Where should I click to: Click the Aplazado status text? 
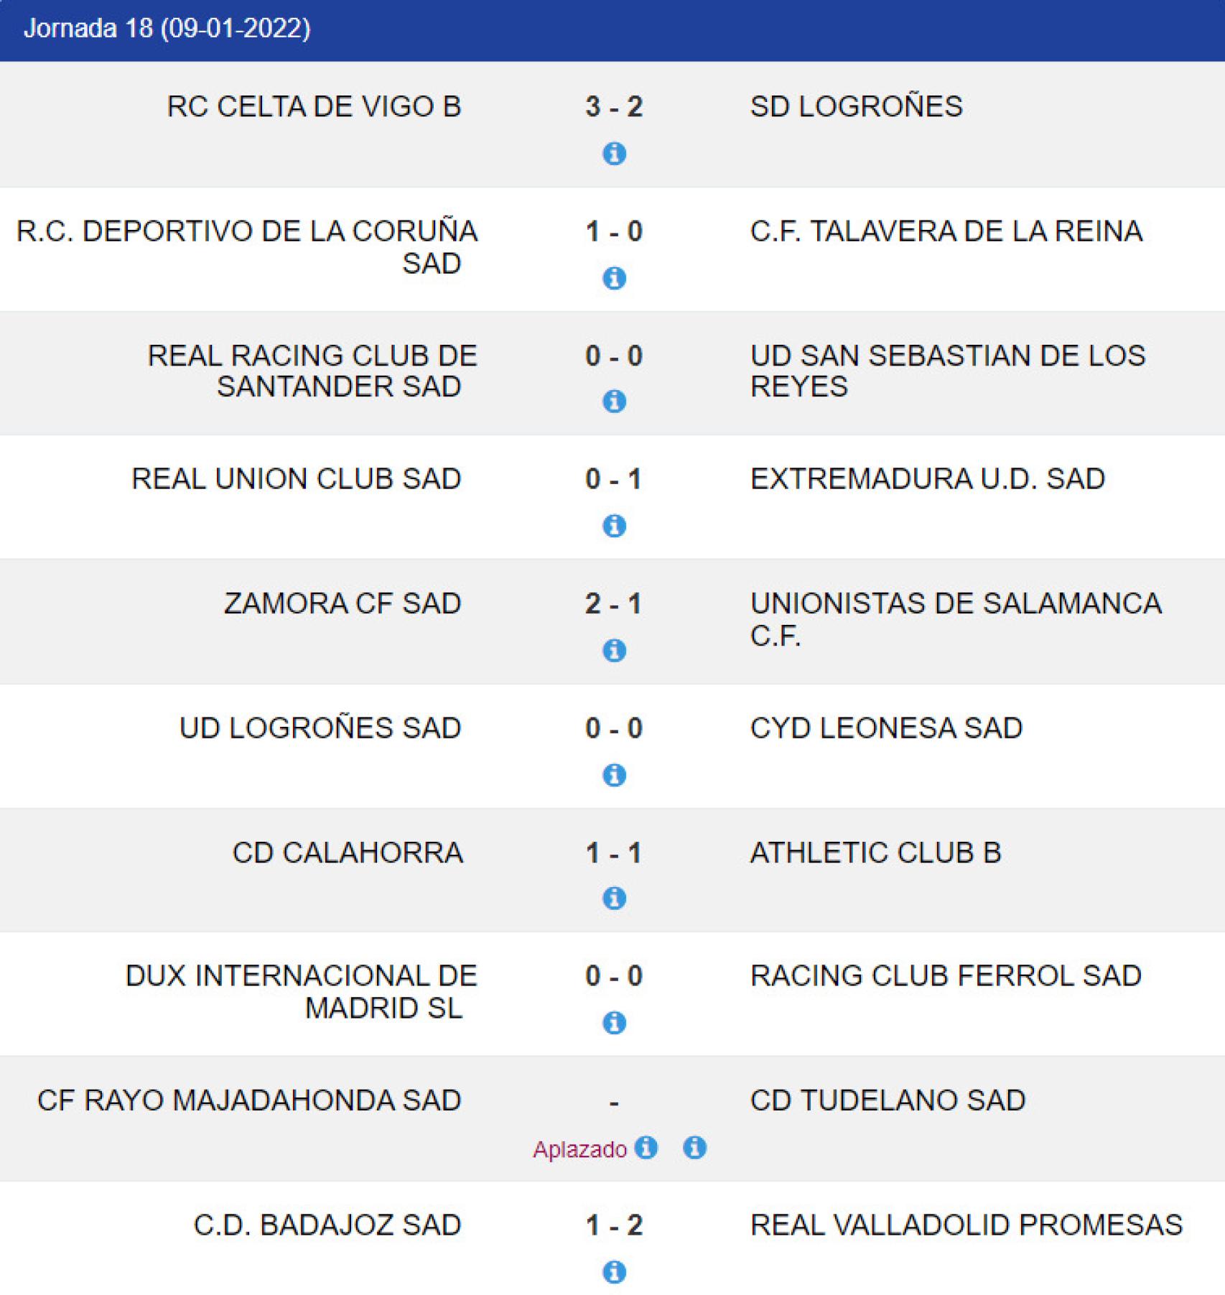pyautogui.click(x=579, y=1150)
